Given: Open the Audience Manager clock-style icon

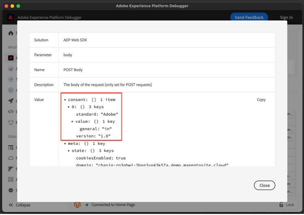Looking at the screenshot, I should click(11, 90).
